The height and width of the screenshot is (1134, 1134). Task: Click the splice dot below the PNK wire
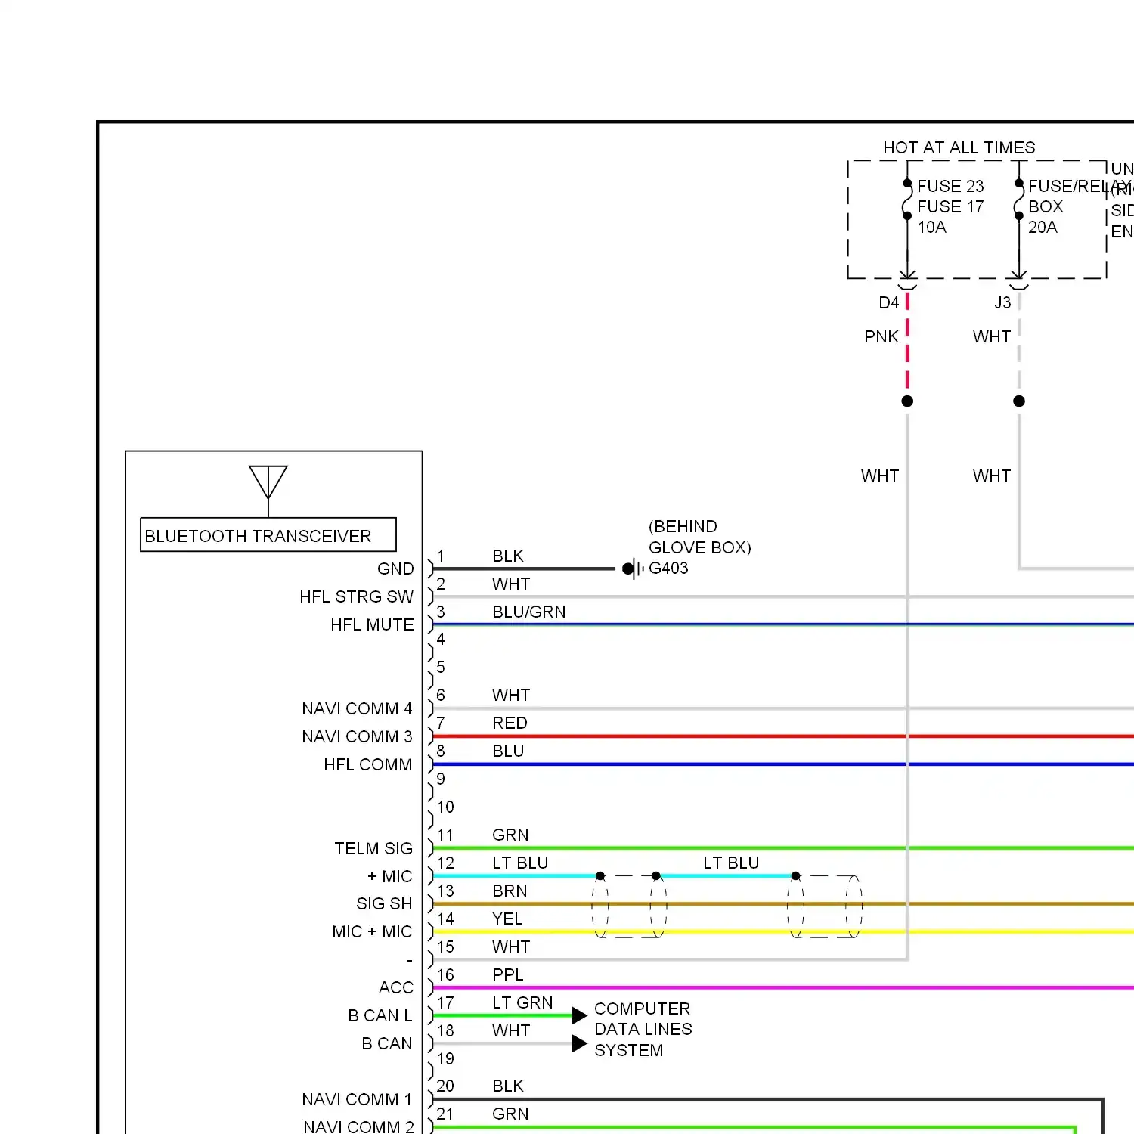coord(907,401)
